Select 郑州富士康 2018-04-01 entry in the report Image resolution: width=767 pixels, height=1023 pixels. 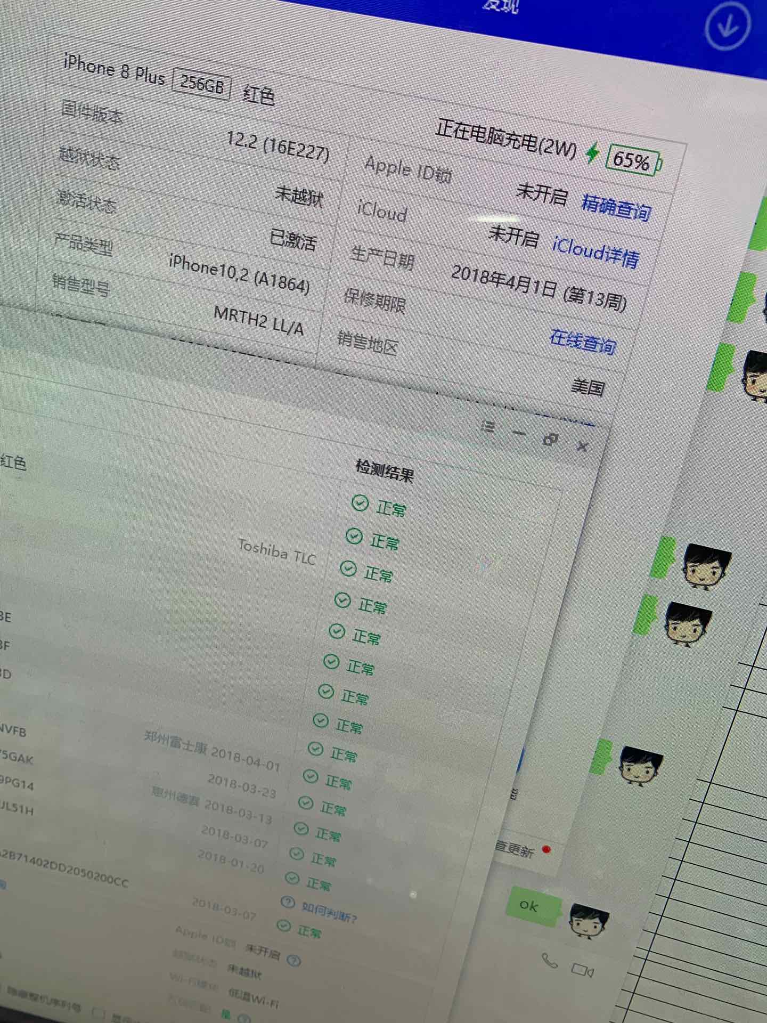click(x=212, y=751)
